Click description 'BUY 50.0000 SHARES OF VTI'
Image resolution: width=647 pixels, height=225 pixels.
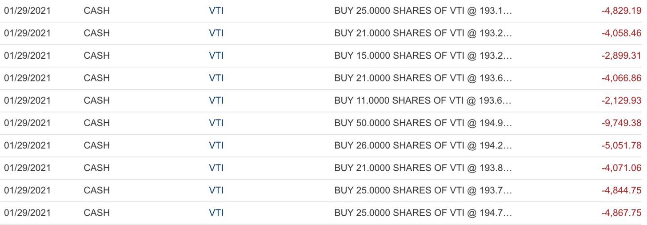tap(423, 123)
